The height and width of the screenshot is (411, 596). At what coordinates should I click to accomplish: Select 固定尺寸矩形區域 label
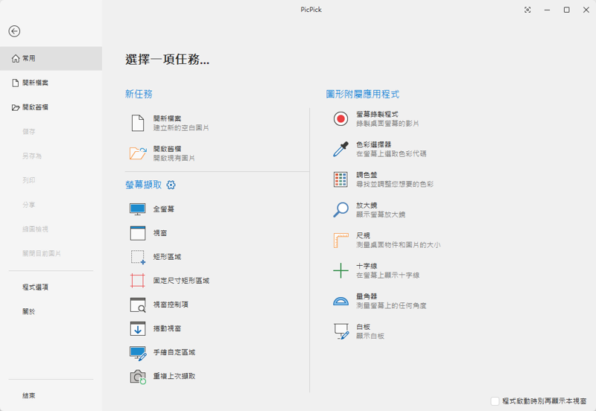181,281
